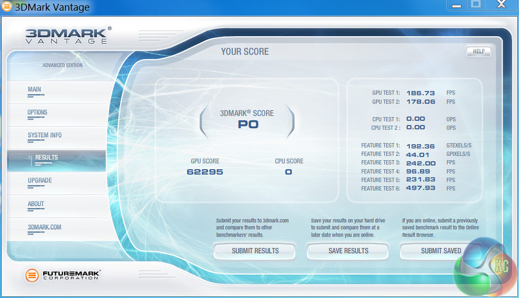
Task: Select Feature Test 5 value 231.83
Action: pyautogui.click(x=420, y=180)
